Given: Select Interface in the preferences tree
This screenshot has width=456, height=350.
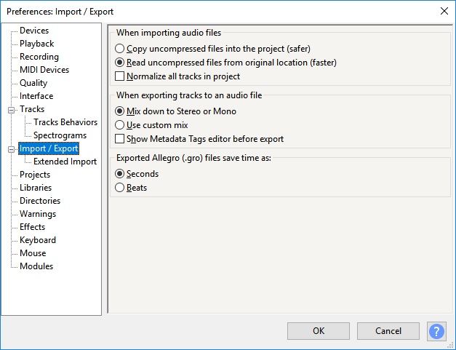Looking at the screenshot, I should click(36, 96).
